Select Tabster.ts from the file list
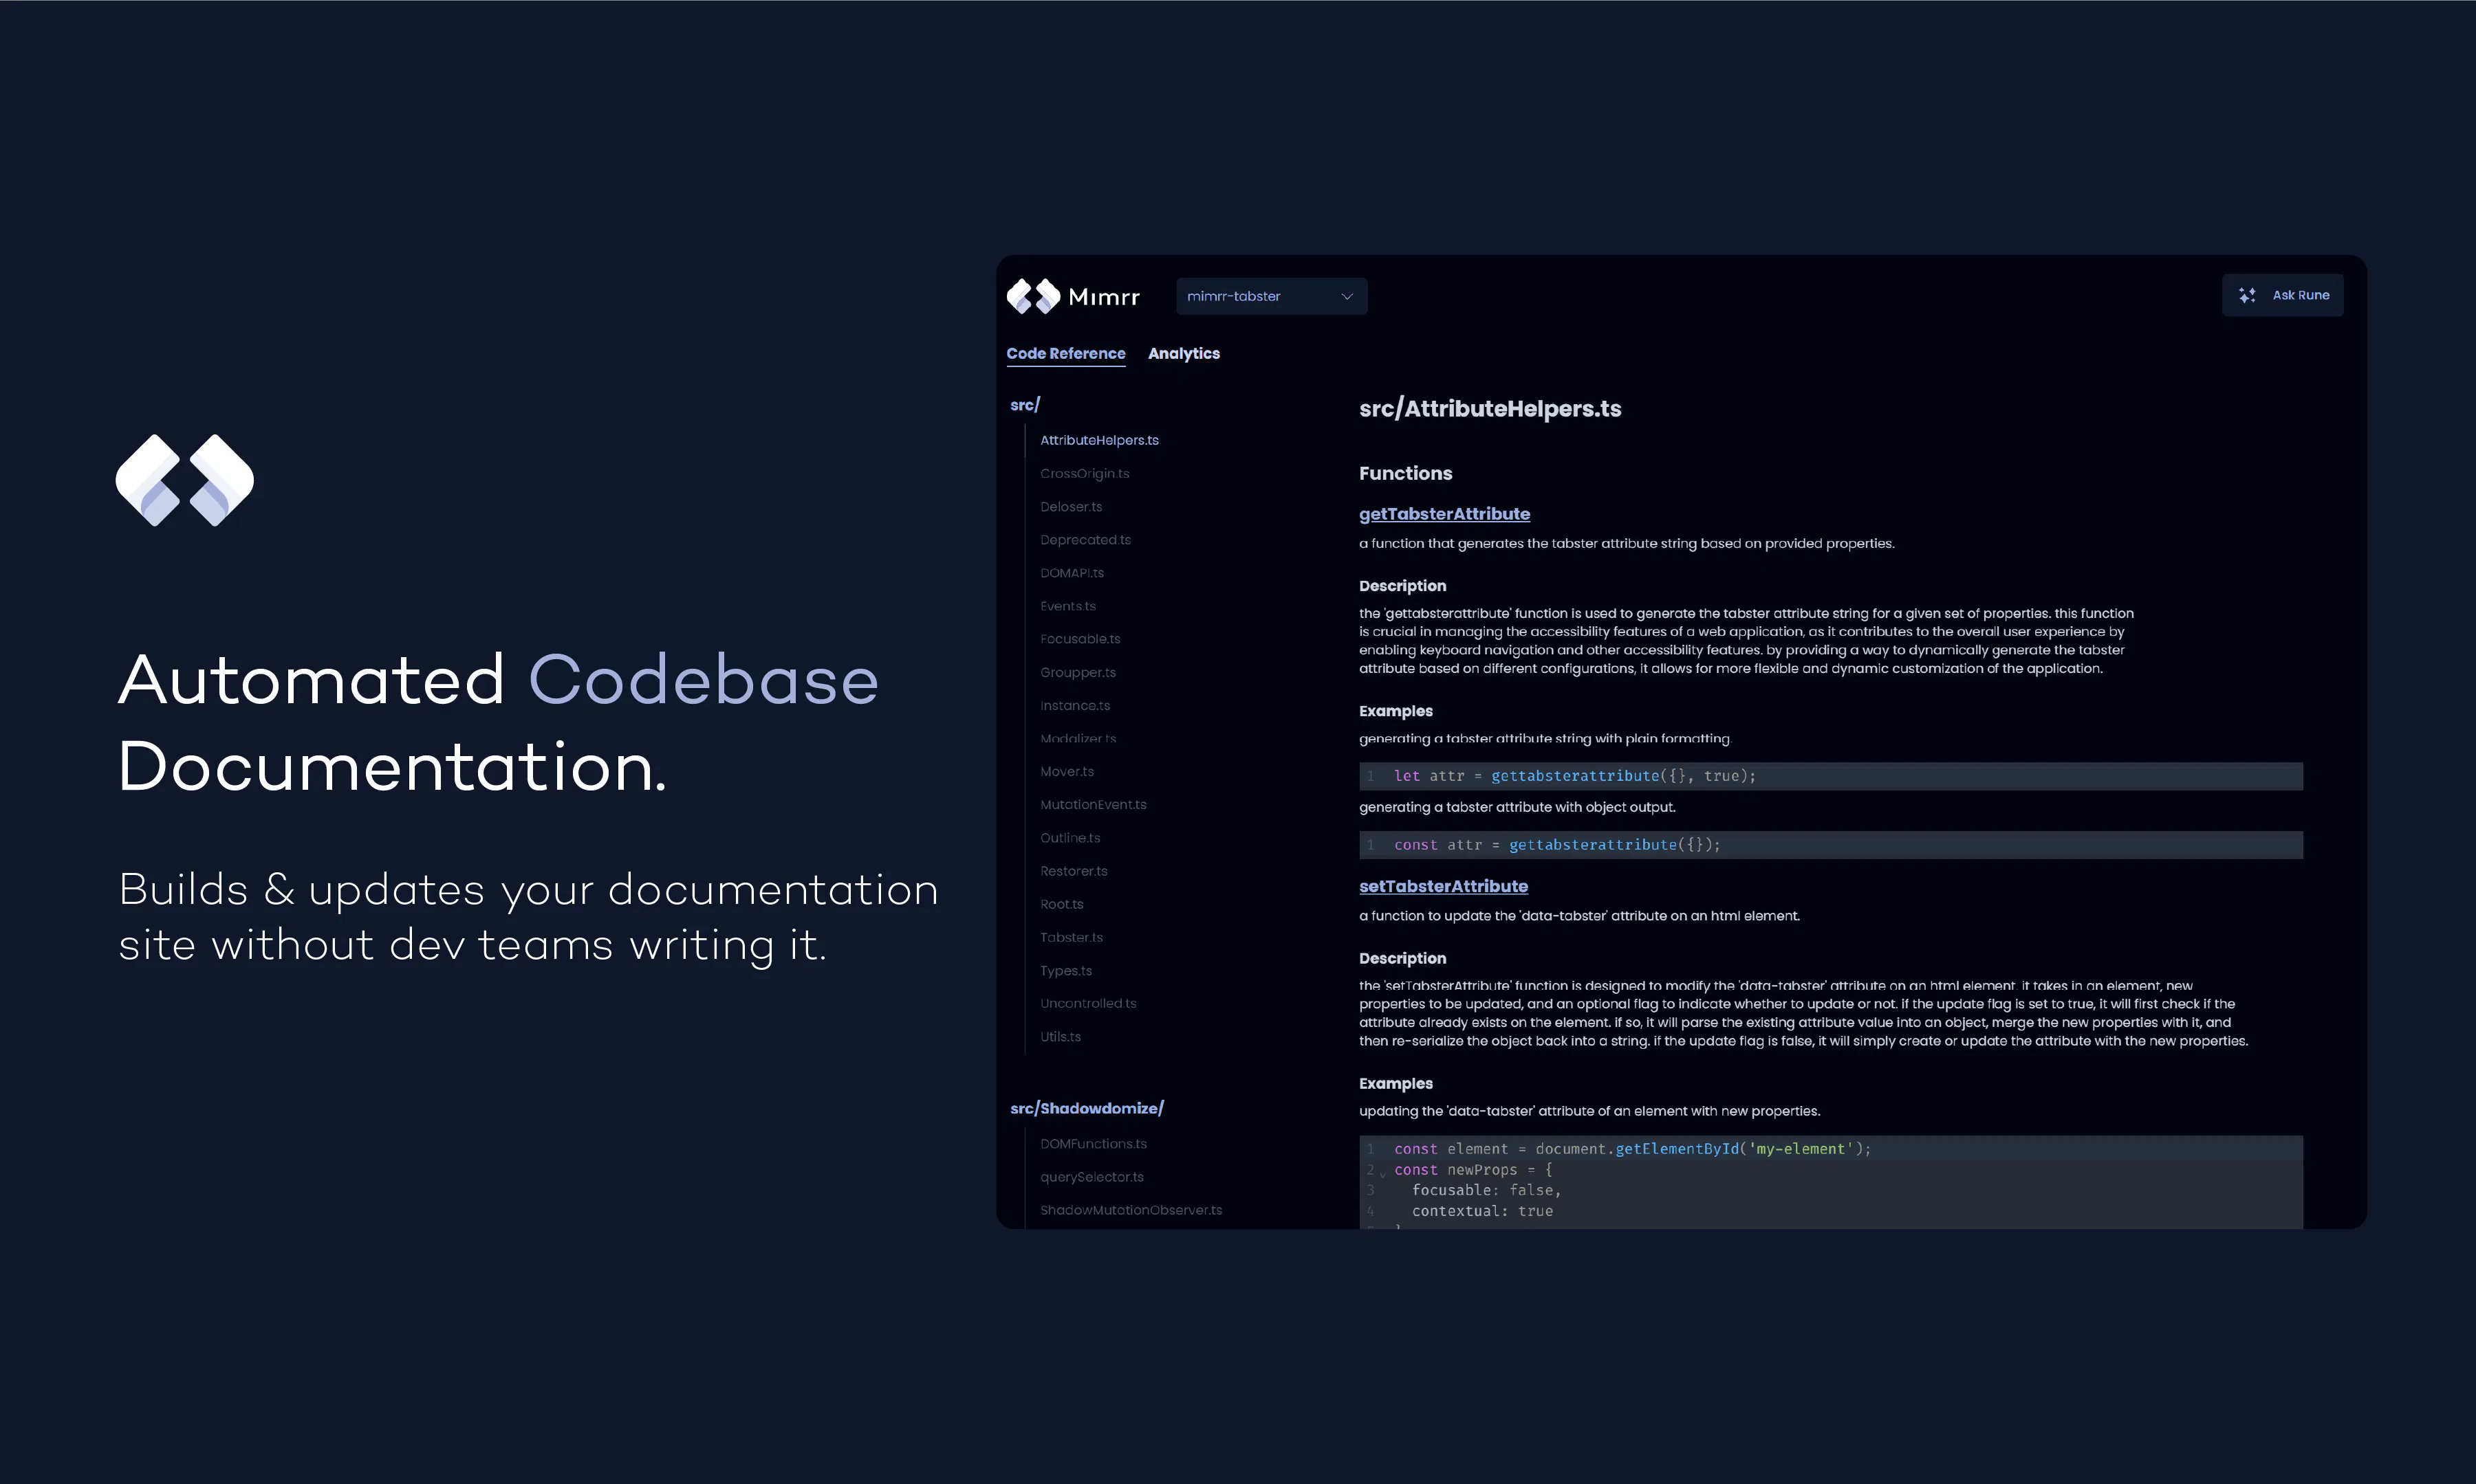 (1070, 937)
